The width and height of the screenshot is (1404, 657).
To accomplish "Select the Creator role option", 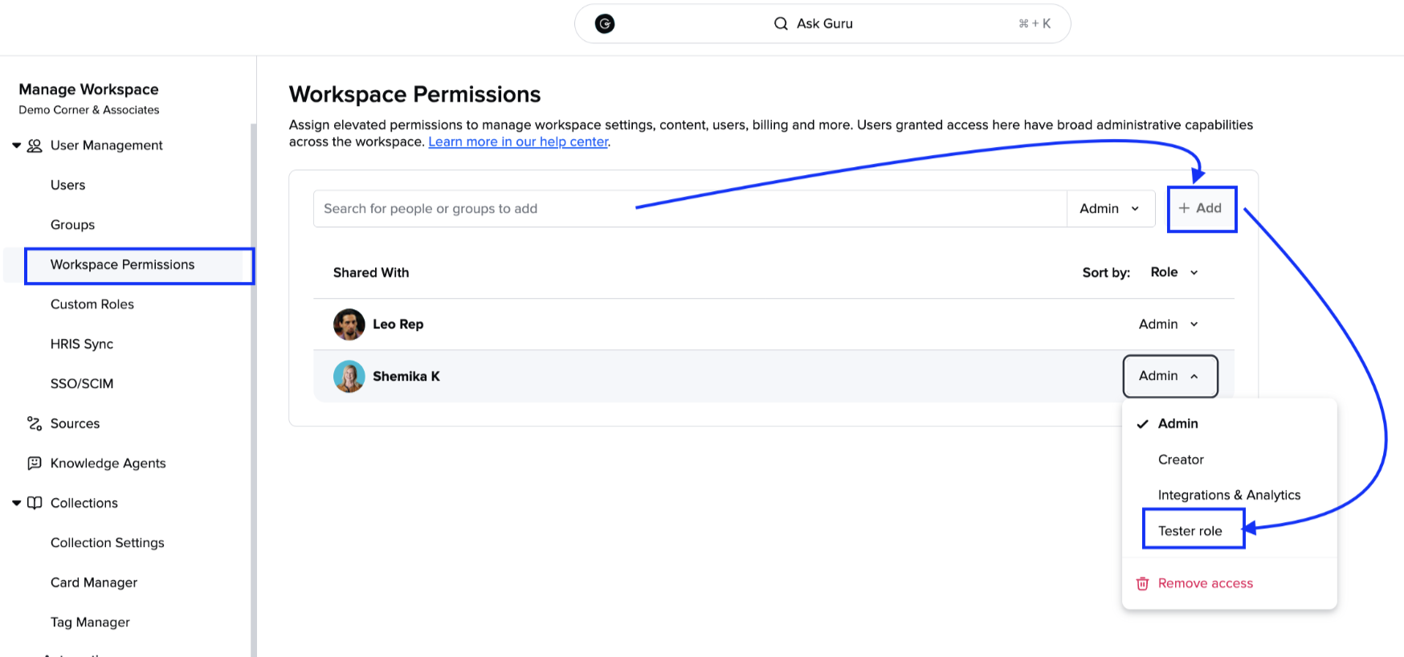I will click(1230, 459).
